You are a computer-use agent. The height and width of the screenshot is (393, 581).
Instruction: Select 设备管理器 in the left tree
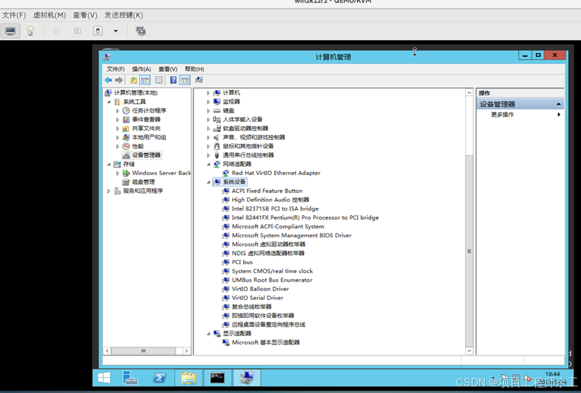tap(146, 155)
